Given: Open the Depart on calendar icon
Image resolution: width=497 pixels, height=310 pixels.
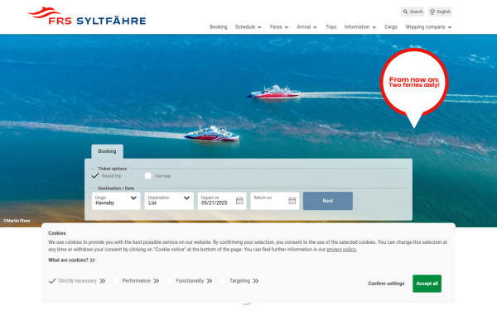Looking at the screenshot, I should [x=239, y=201].
